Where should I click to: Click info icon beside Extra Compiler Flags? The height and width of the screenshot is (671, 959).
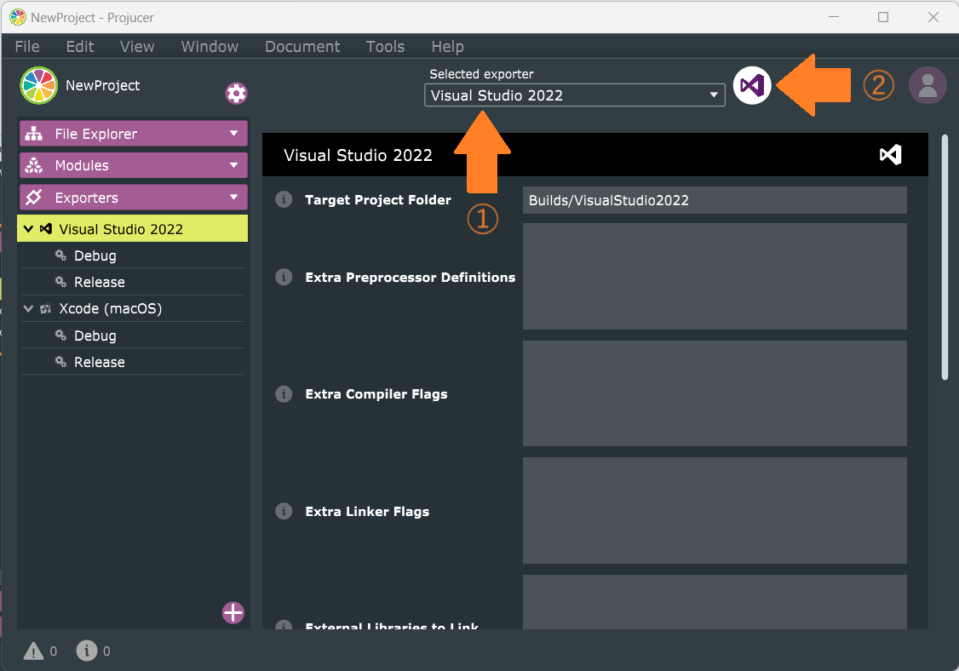tap(284, 393)
